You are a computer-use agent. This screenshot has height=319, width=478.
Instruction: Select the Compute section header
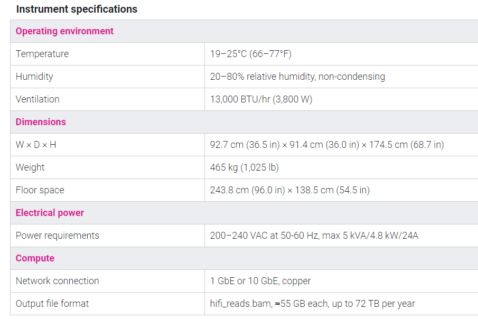coord(35,258)
